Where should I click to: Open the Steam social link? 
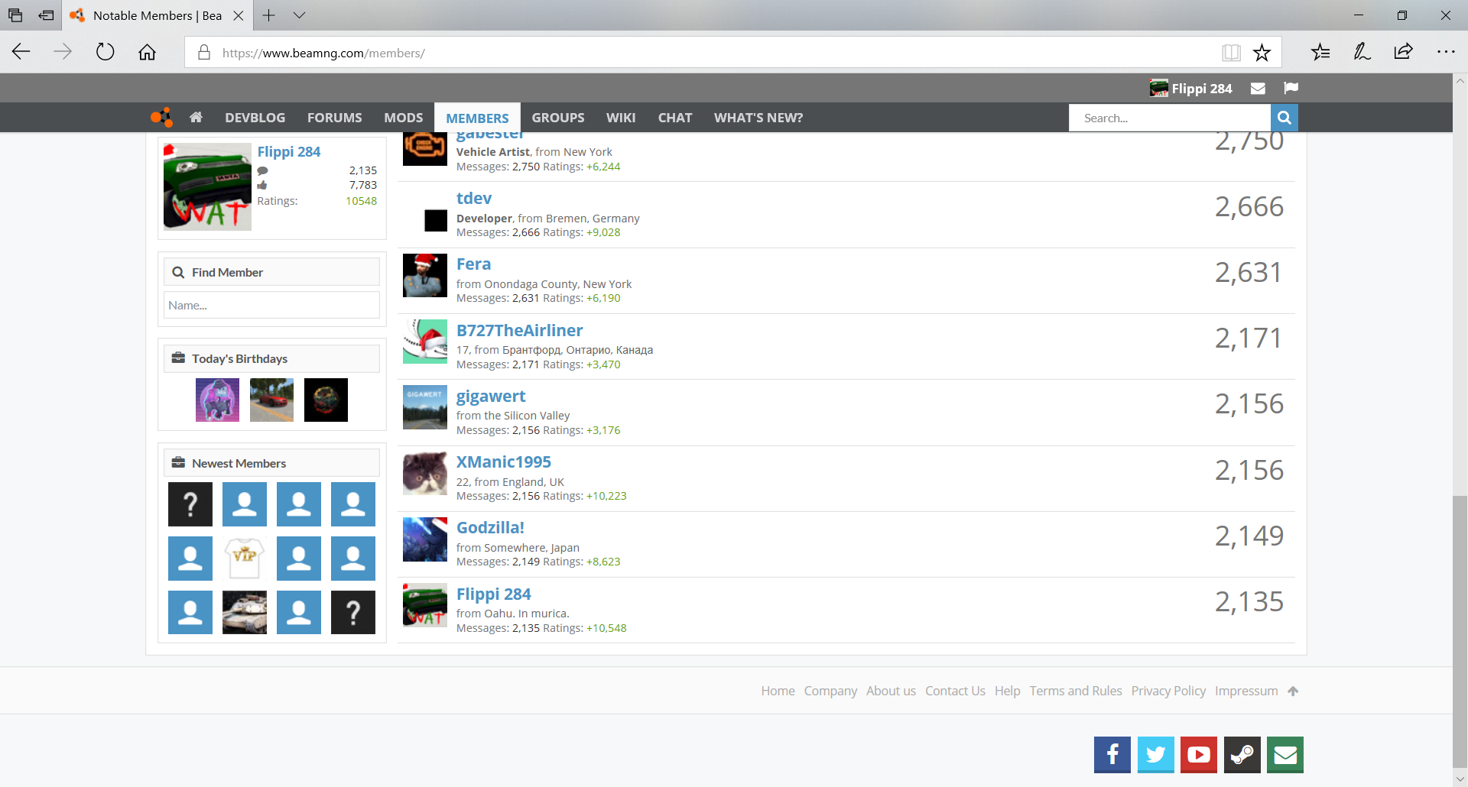tap(1242, 755)
